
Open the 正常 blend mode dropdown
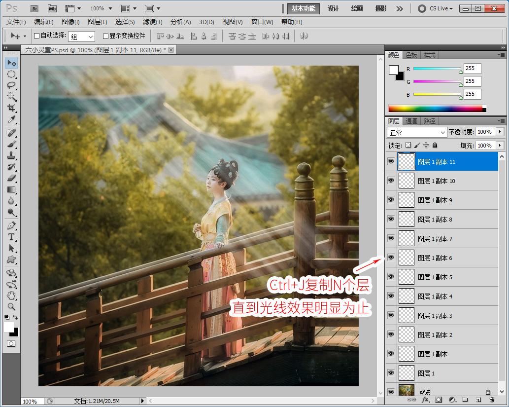click(x=417, y=132)
